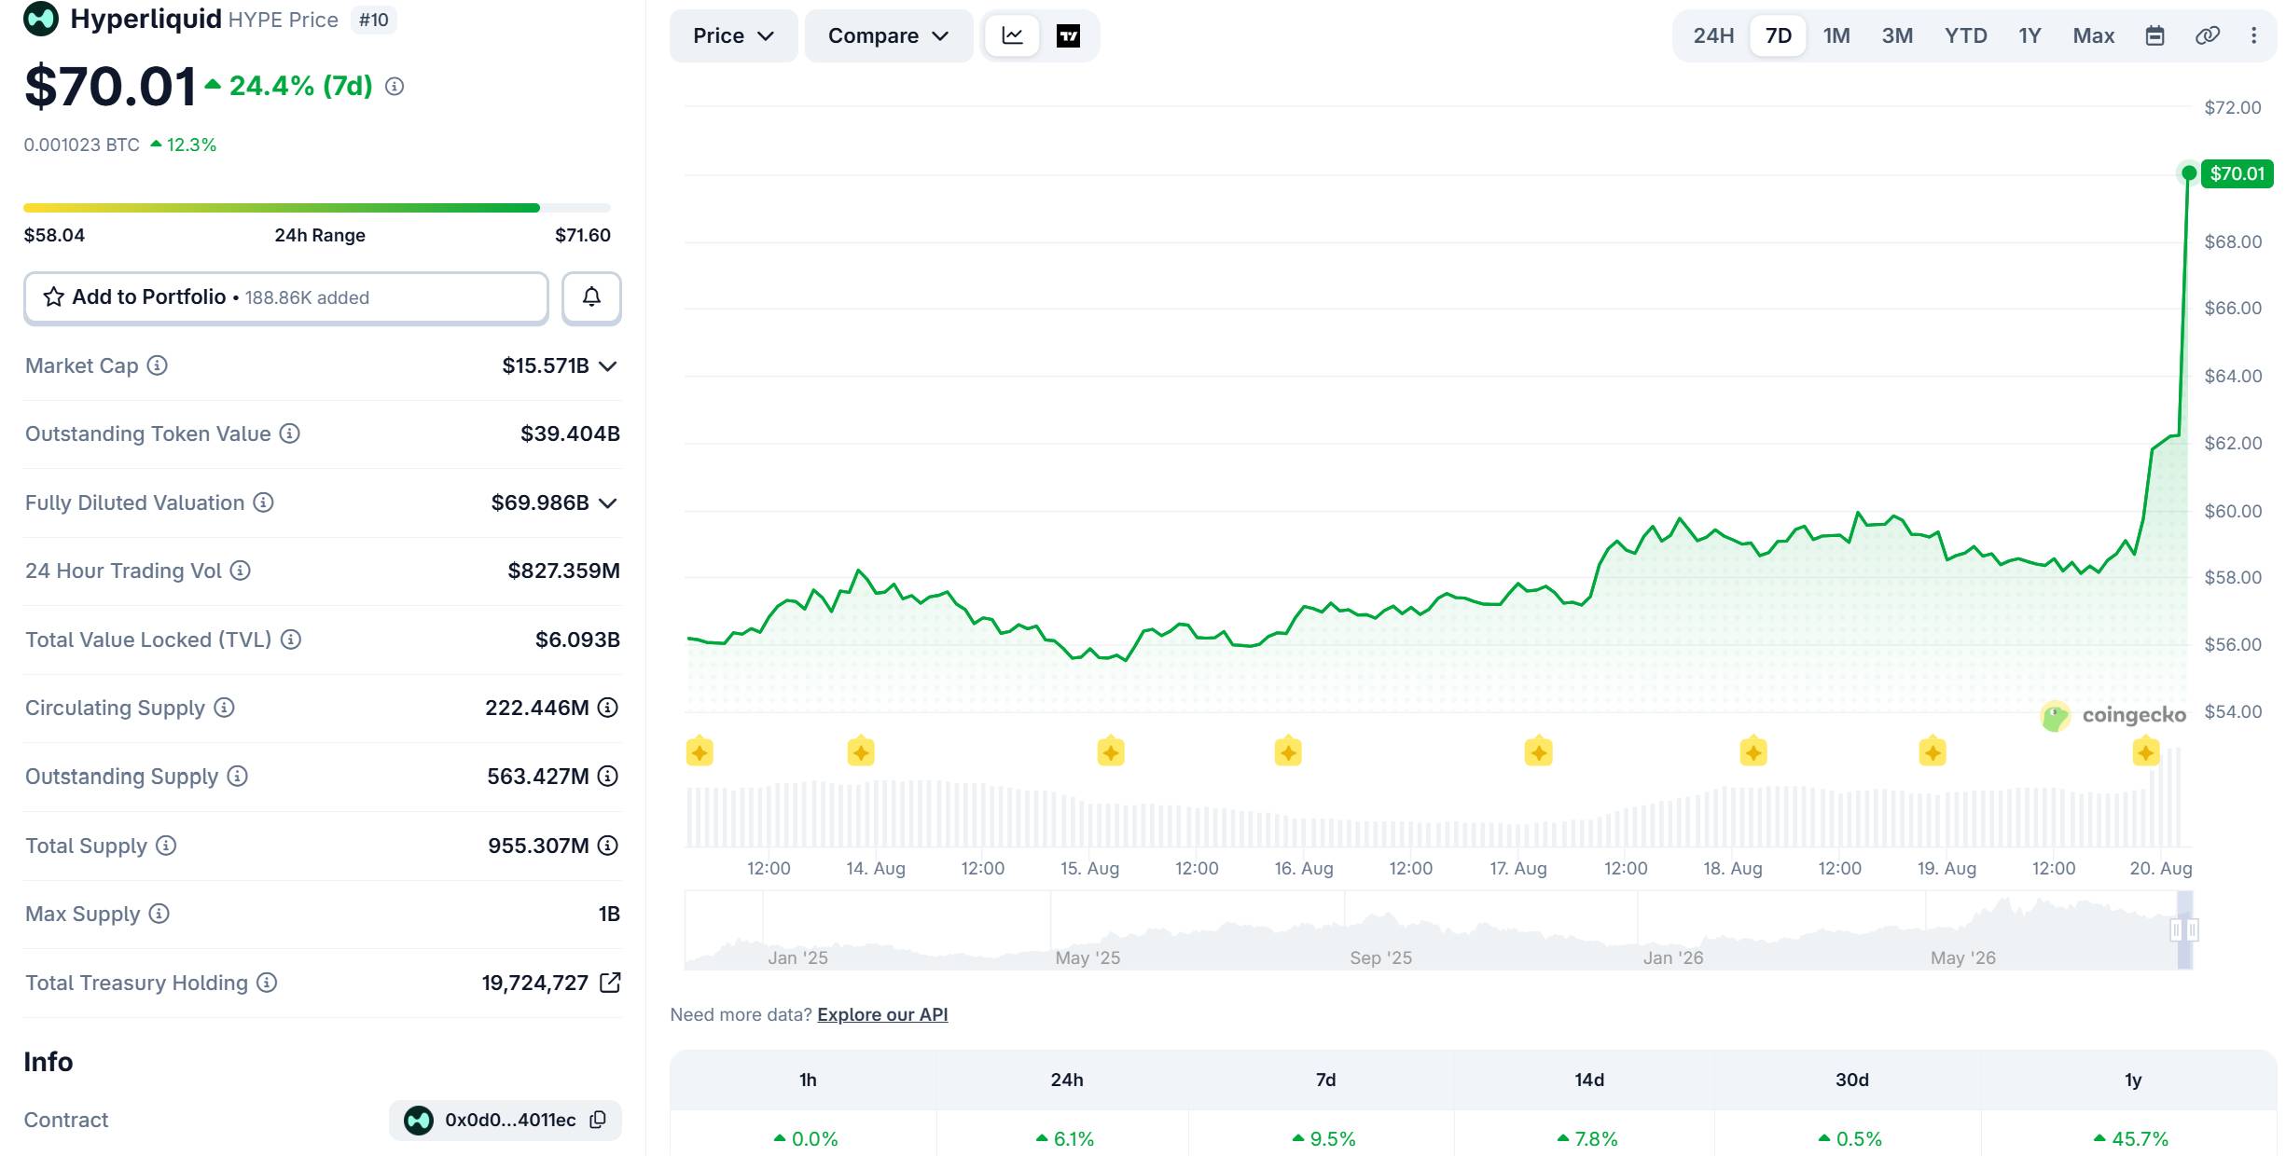Screen dimensions: 2286x1156
Task: Click the price alert bell icon
Action: click(591, 297)
